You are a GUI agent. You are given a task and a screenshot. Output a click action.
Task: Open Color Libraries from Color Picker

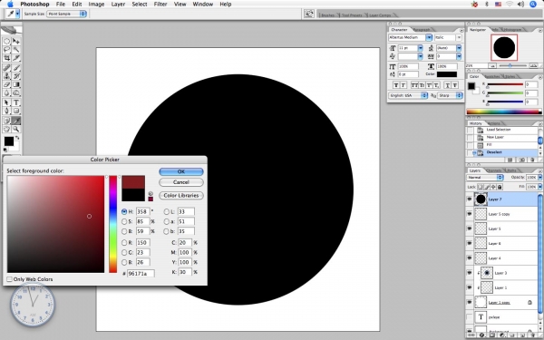(x=181, y=195)
